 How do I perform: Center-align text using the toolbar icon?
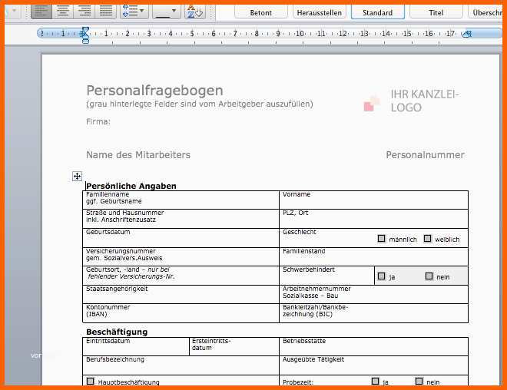coord(63,12)
